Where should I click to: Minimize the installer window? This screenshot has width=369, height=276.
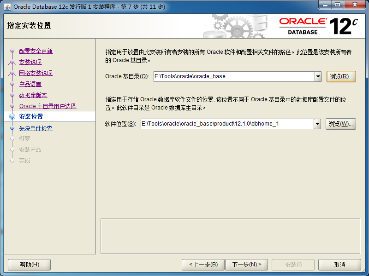point(326,5)
